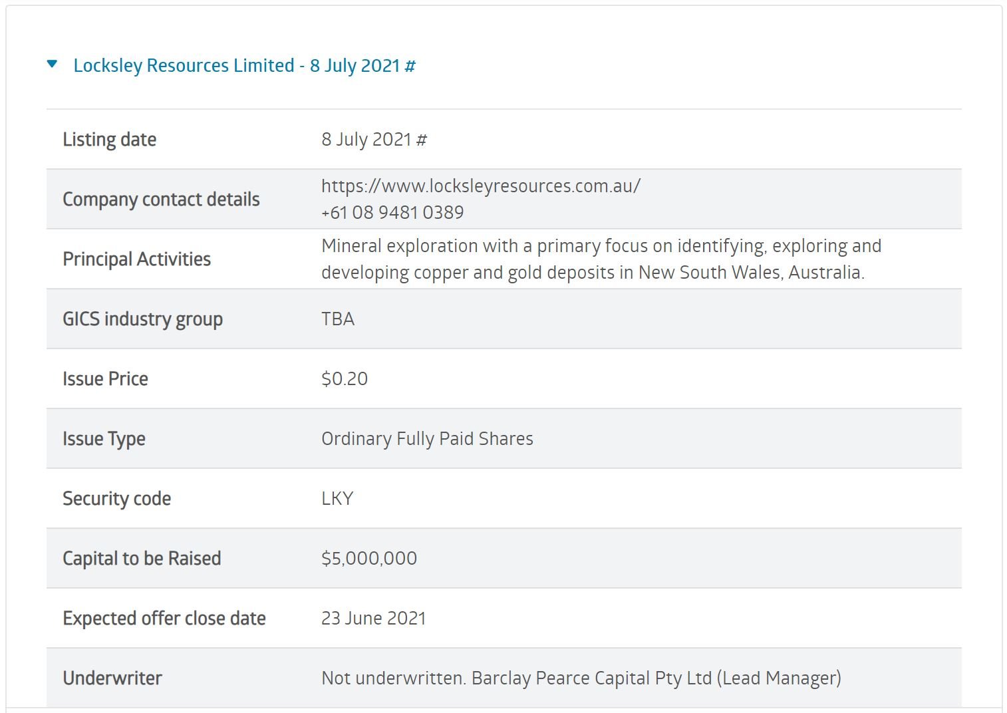Click the Company contact details label
1007x713 pixels.
pyautogui.click(x=161, y=199)
